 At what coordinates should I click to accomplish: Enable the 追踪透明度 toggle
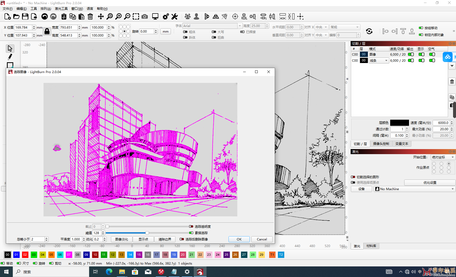(x=191, y=226)
